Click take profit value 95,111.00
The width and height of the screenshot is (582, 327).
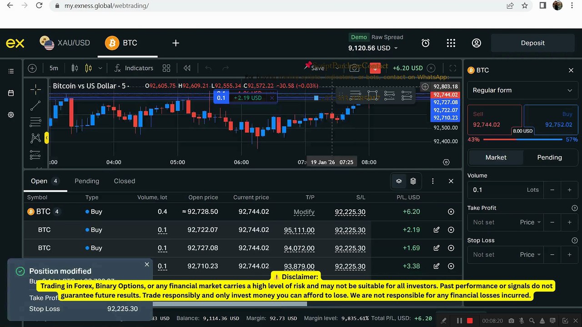coord(299,230)
